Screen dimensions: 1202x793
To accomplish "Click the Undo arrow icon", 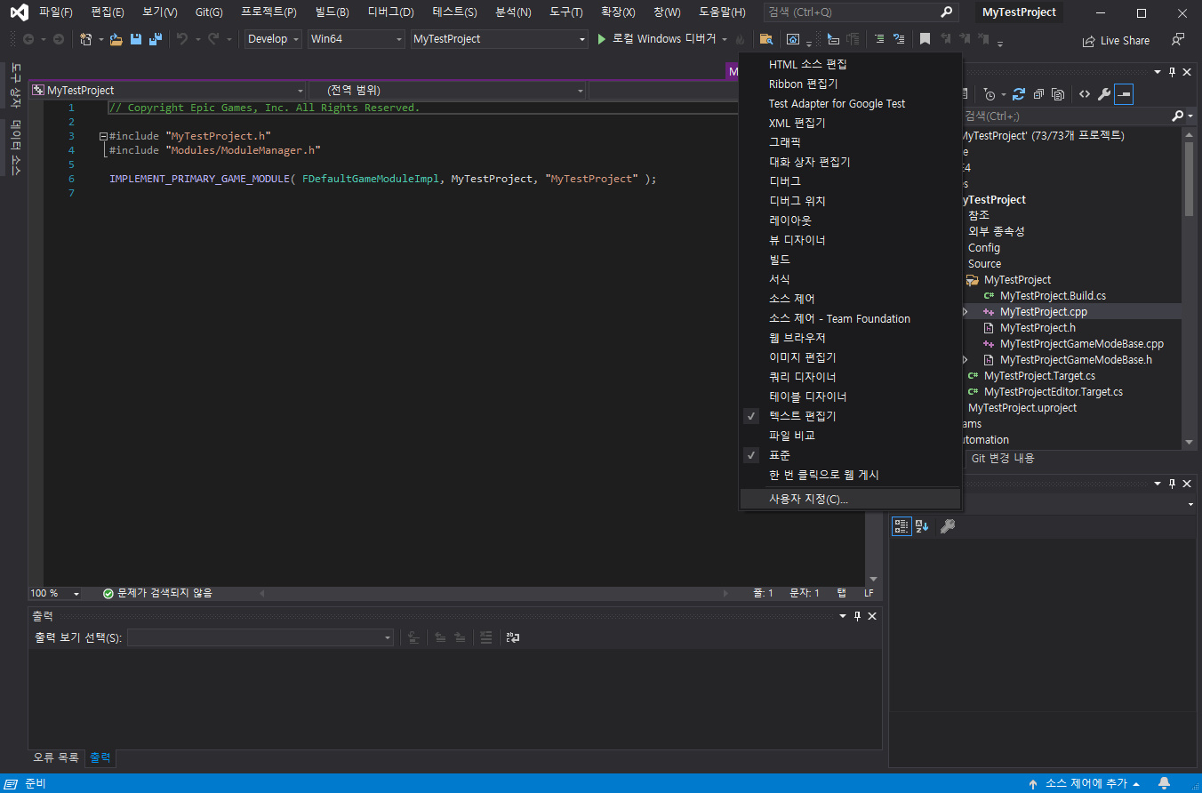I will coord(181,39).
